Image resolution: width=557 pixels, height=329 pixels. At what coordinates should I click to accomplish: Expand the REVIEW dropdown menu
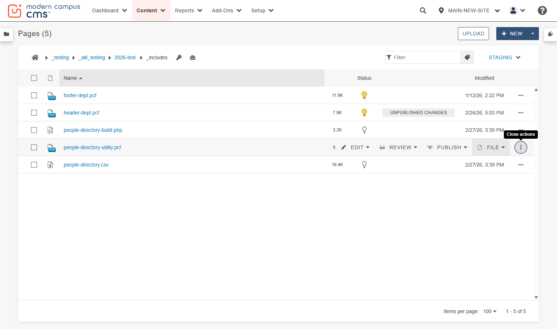point(399,147)
